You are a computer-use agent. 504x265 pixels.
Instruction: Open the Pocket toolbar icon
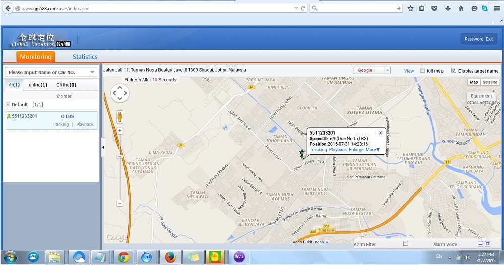click(x=434, y=9)
